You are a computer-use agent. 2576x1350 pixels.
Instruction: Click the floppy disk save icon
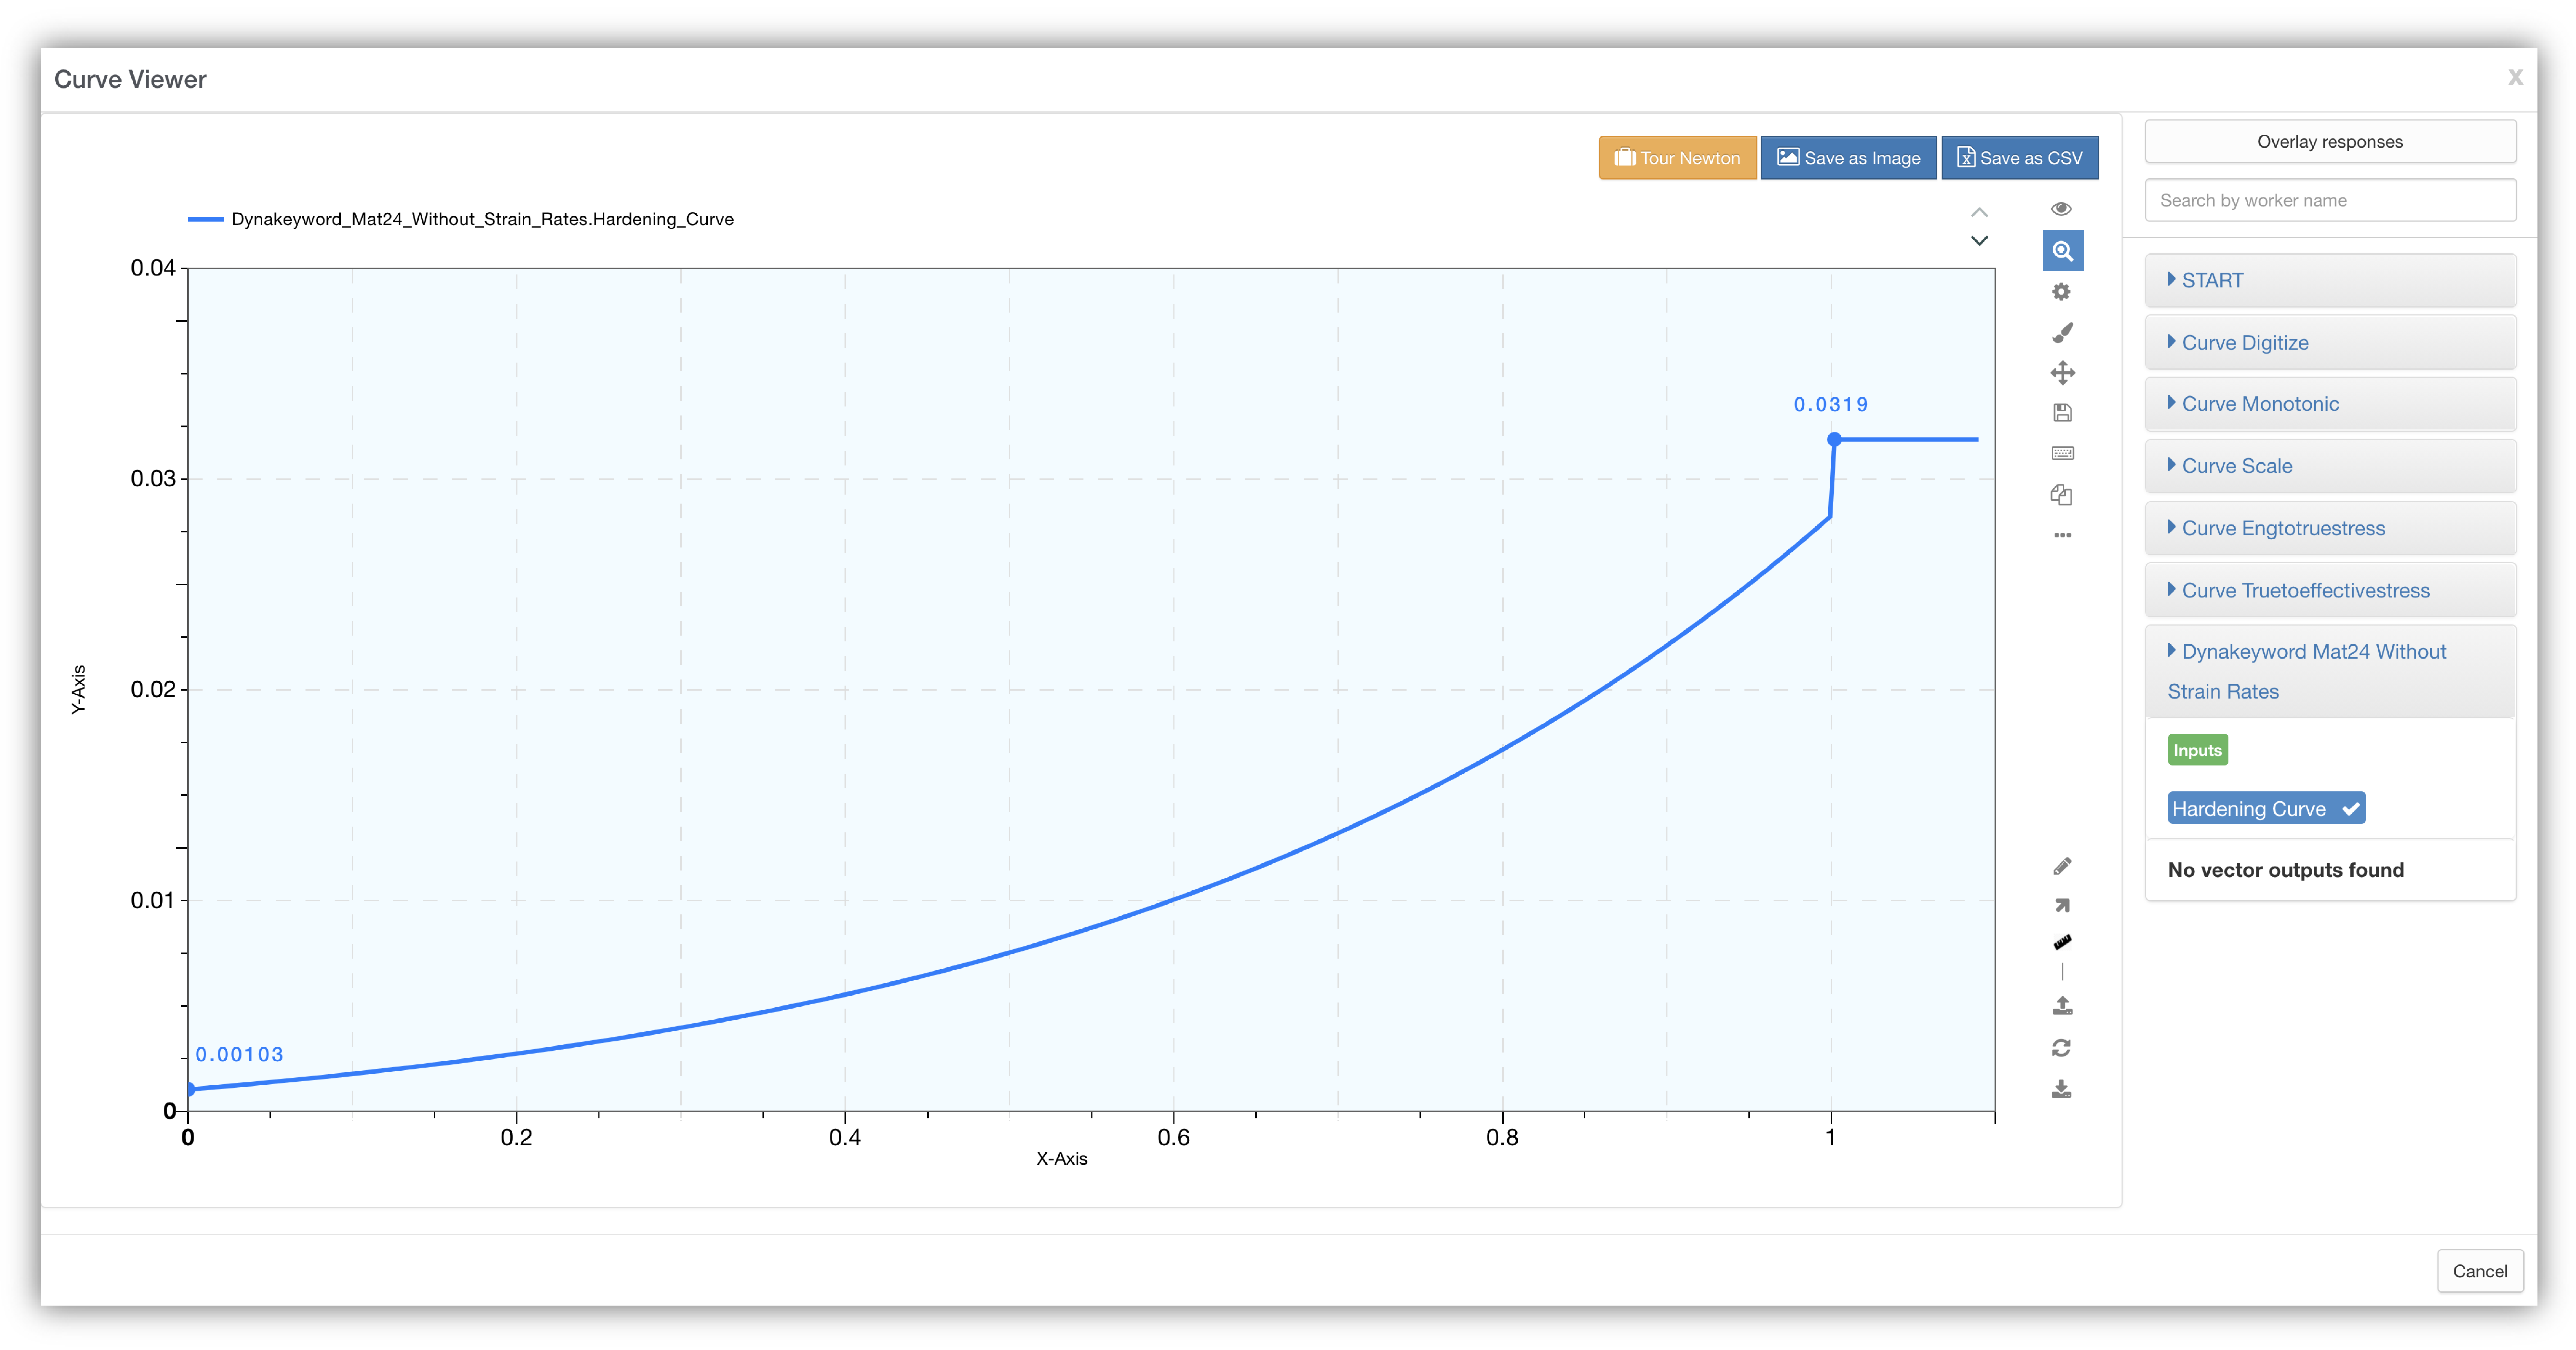coord(2062,413)
